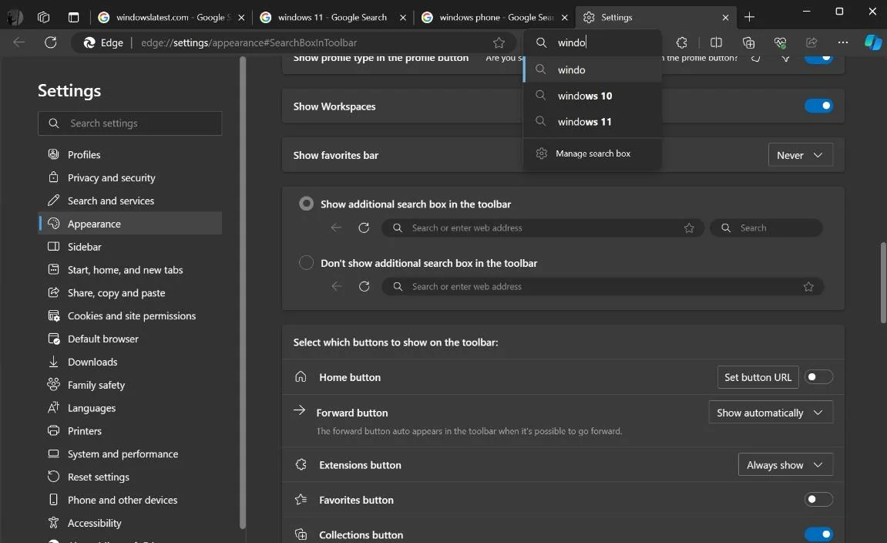Expand the Show favorites bar Never dropdown
This screenshot has height=543, width=887.
[x=800, y=155]
